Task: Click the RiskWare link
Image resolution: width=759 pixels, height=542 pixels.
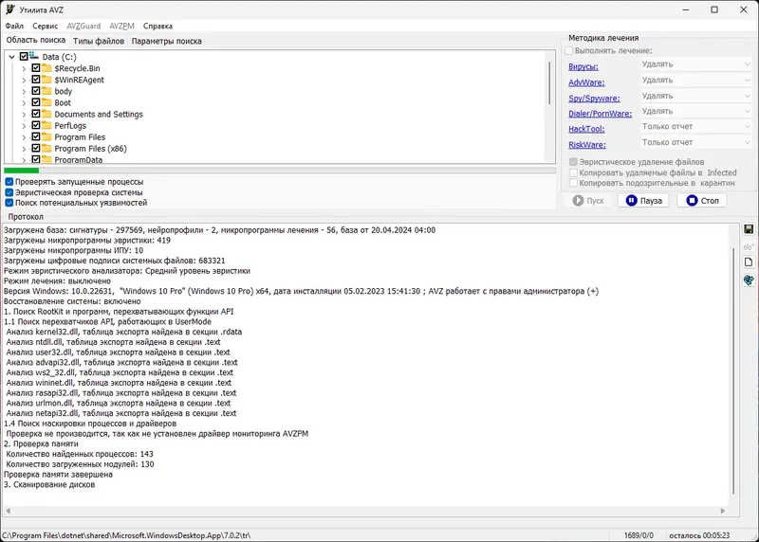Action: [587, 145]
